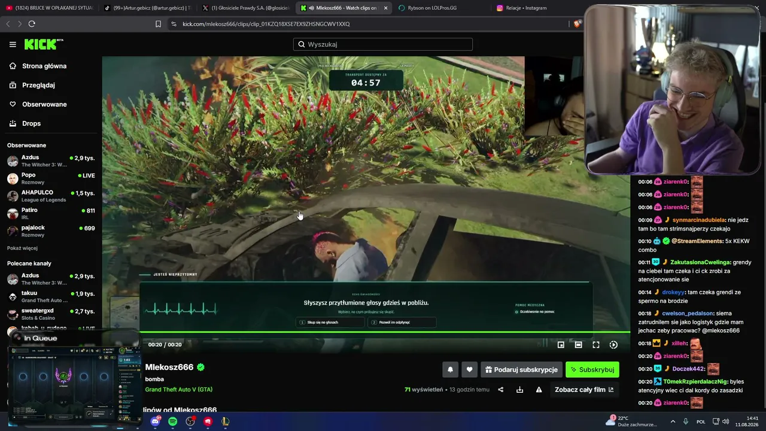Click Podaruj subskrypcje button
The width and height of the screenshot is (766, 431).
[521, 369]
